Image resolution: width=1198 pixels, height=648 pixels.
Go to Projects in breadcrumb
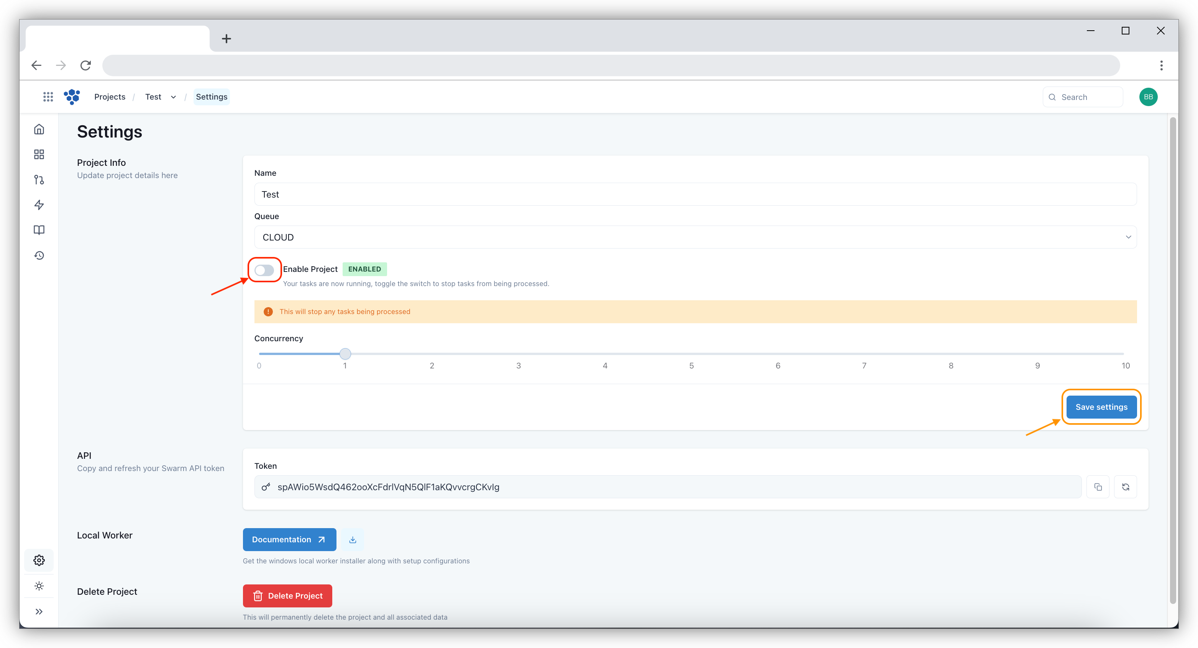tap(110, 97)
